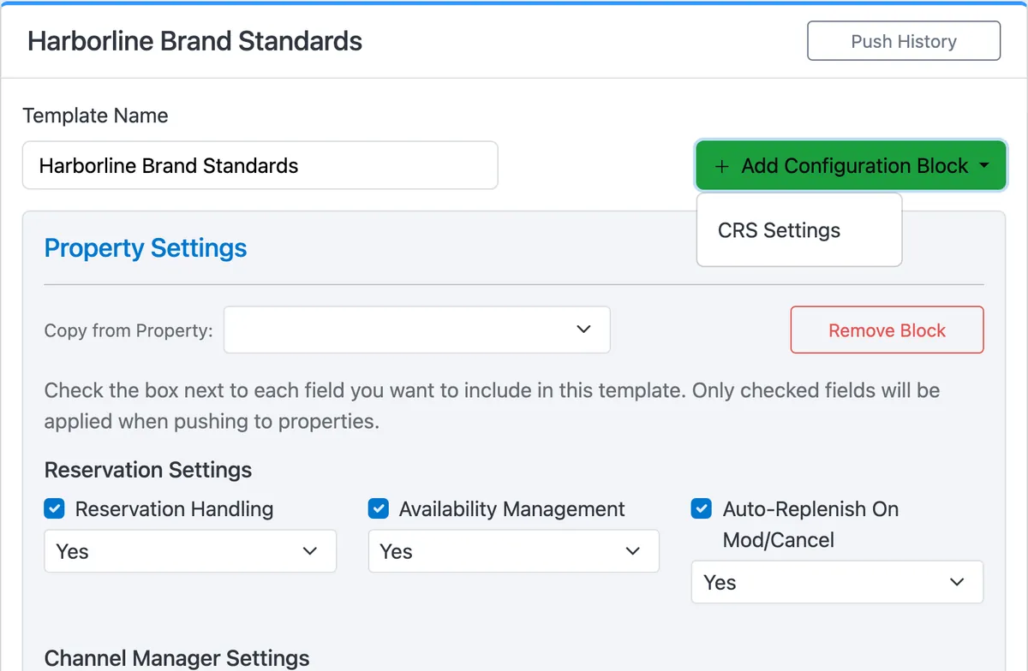1028x671 pixels.
Task: Click the Property Settings heading
Action: pos(146,248)
